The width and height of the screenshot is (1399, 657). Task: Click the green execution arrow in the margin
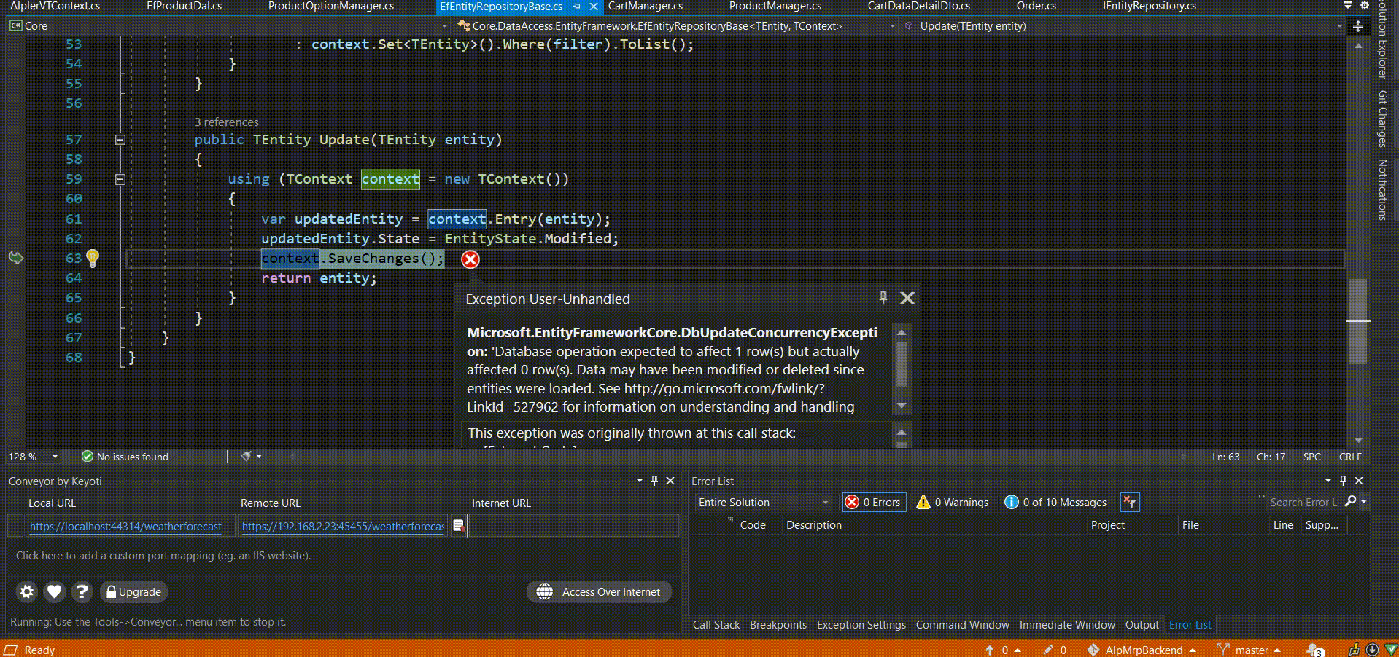pyautogui.click(x=16, y=258)
